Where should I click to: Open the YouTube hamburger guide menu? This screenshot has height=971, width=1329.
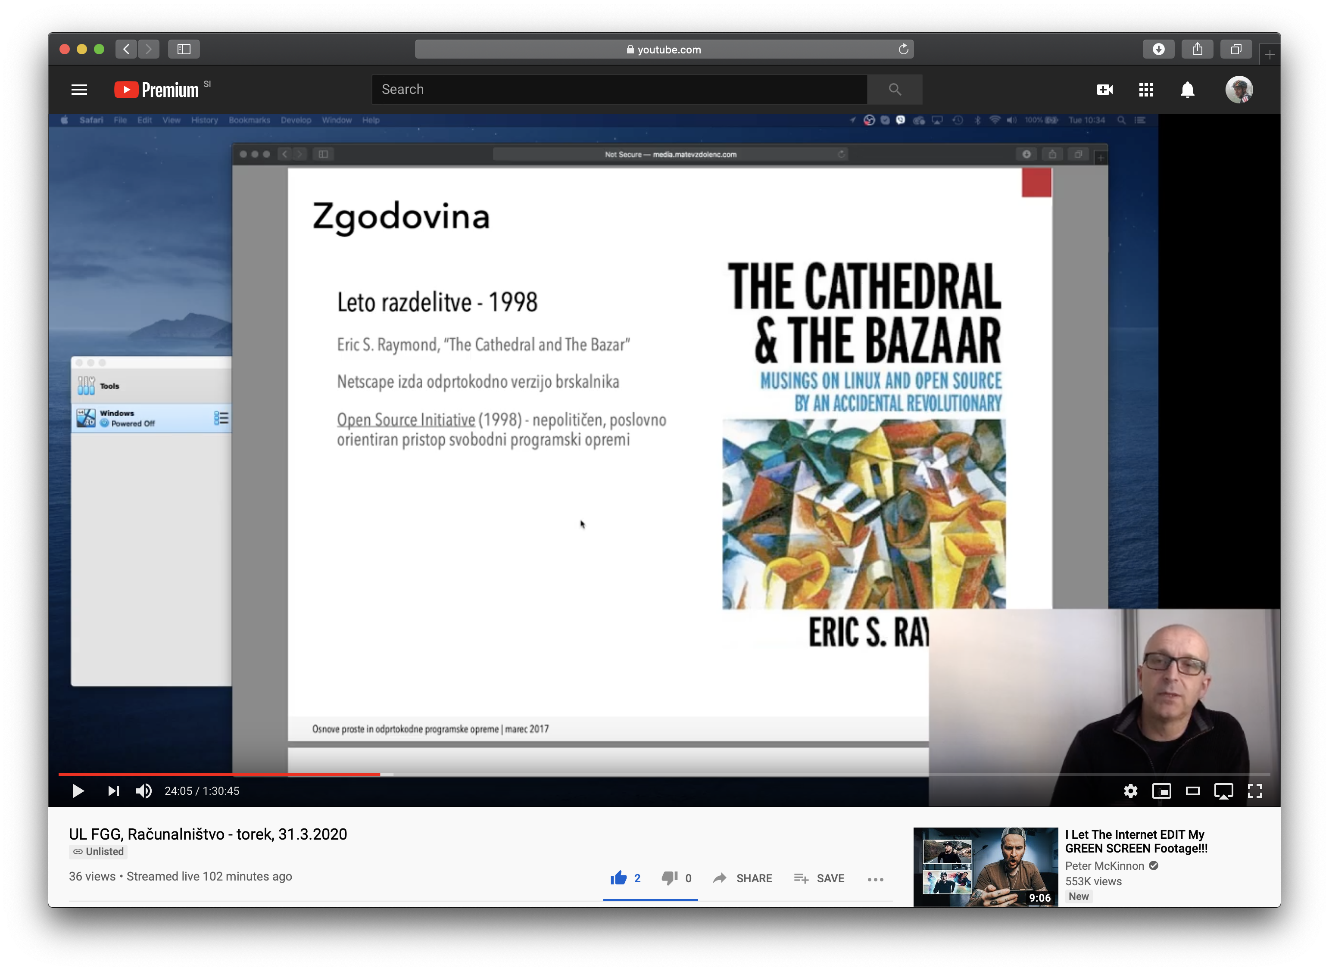[x=79, y=89]
